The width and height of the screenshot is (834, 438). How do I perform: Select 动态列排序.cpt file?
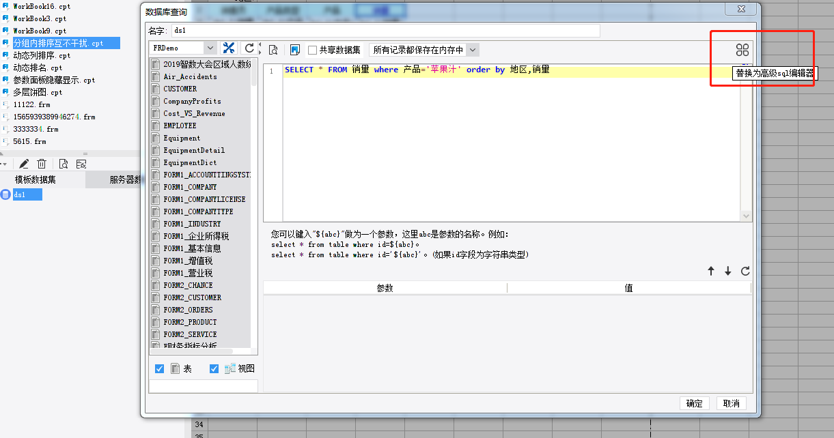point(42,55)
